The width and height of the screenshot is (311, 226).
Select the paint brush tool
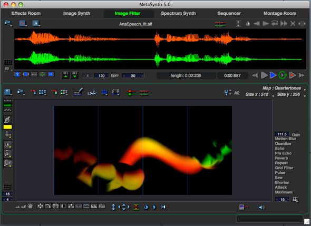[7, 120]
